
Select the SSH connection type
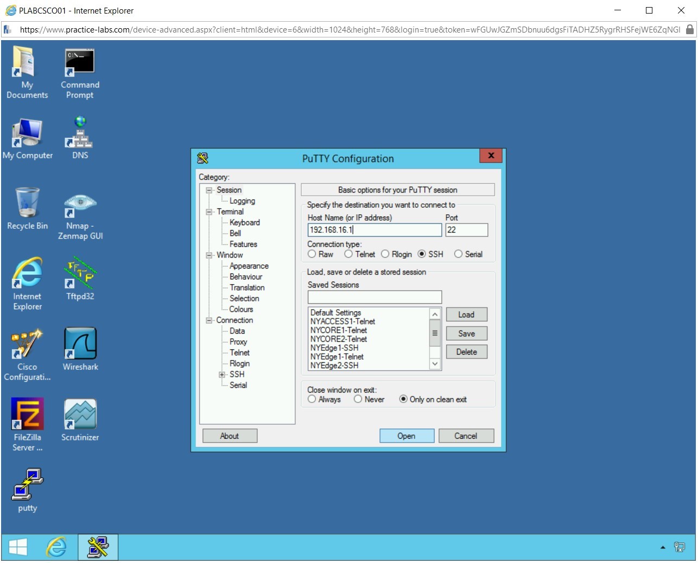(x=422, y=254)
